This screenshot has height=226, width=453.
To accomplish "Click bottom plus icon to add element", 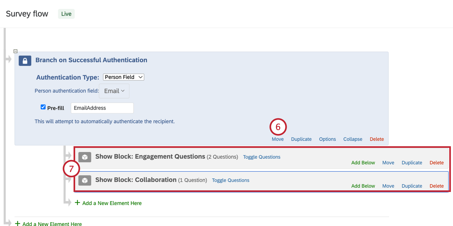I will tap(18, 223).
